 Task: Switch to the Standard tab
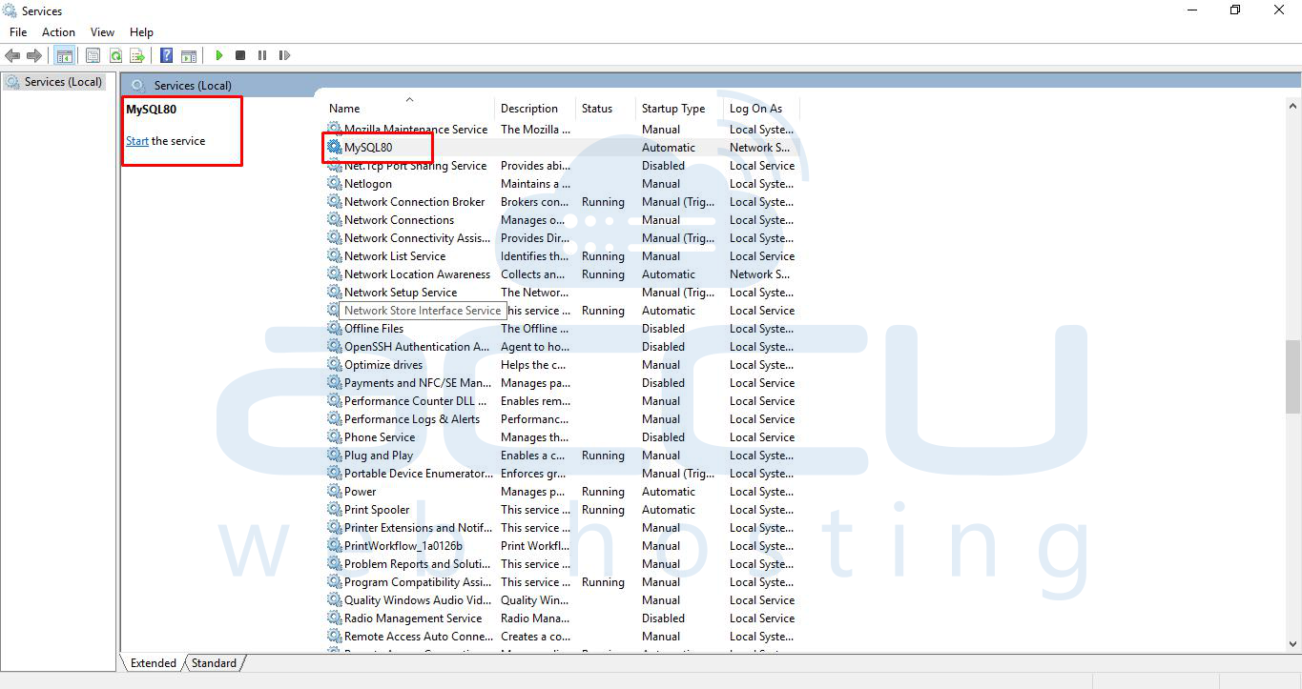pyautogui.click(x=214, y=662)
